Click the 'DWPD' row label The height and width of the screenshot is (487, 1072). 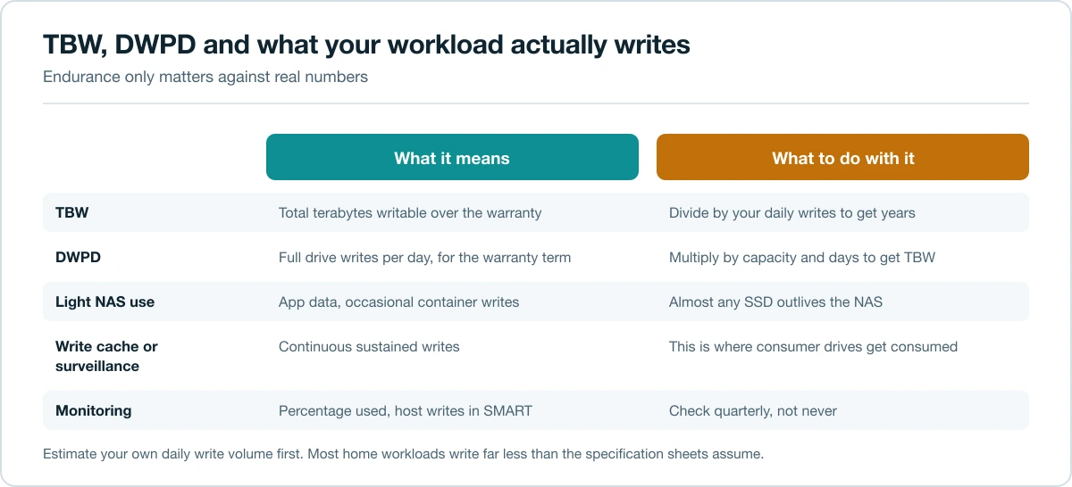78,258
